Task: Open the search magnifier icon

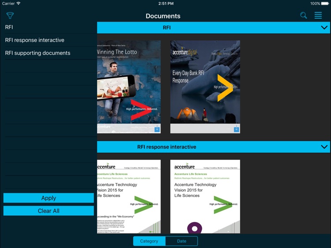Action: (x=303, y=15)
